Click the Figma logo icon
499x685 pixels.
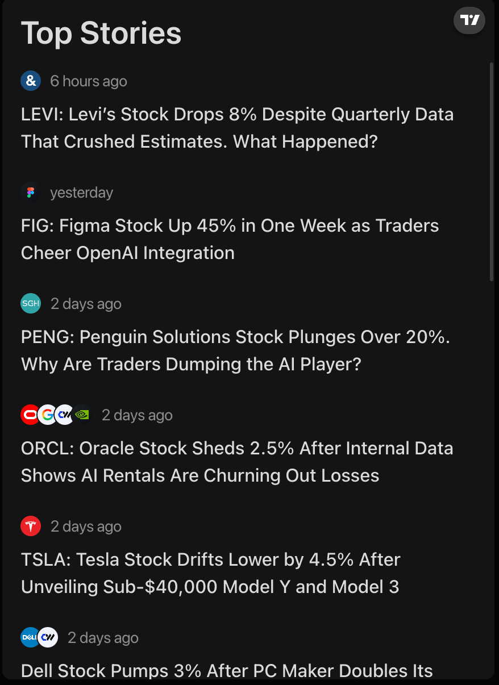[x=31, y=193]
